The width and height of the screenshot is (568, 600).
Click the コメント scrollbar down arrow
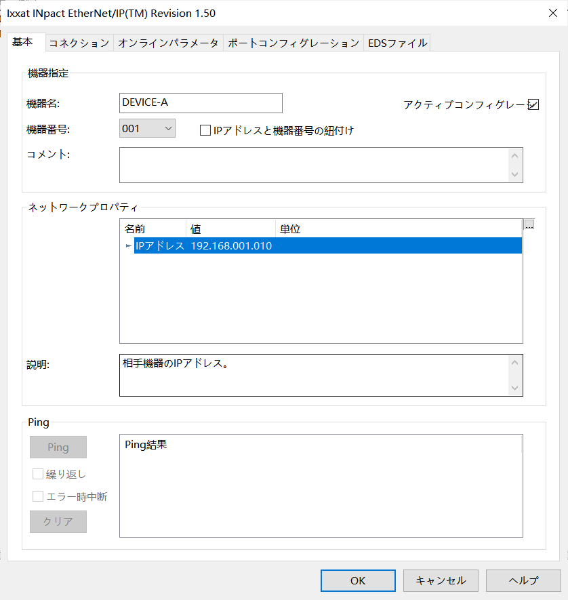point(515,174)
